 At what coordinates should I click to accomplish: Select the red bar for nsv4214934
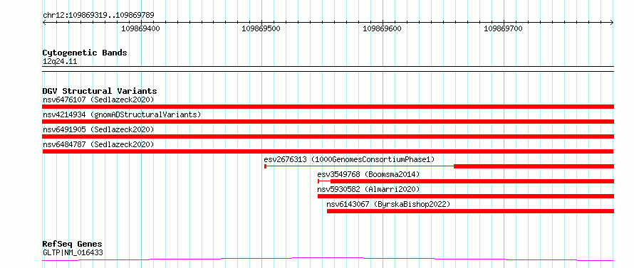328,122
